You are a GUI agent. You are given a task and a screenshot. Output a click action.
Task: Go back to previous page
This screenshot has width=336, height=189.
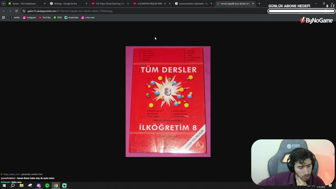point(4,11)
